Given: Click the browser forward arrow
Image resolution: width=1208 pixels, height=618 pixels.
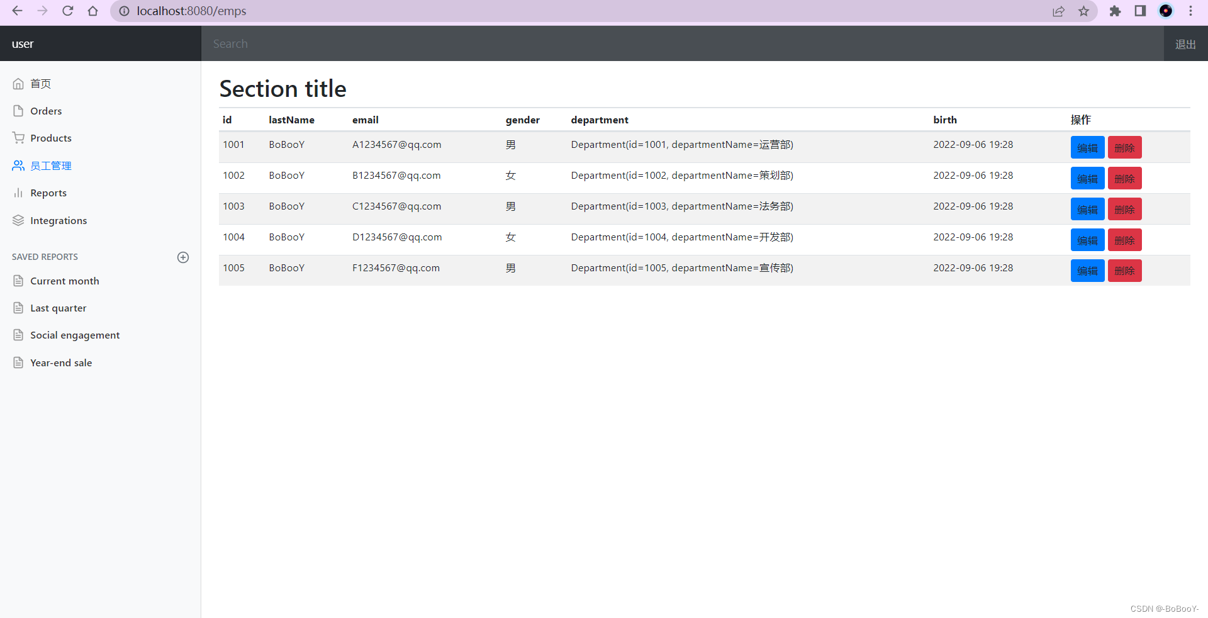Looking at the screenshot, I should pyautogui.click(x=42, y=11).
